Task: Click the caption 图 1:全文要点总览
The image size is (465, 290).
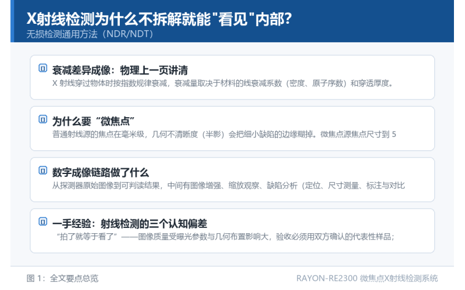Action: pyautogui.click(x=62, y=278)
